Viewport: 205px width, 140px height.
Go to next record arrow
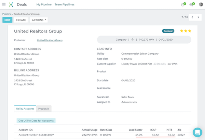point(198,17)
